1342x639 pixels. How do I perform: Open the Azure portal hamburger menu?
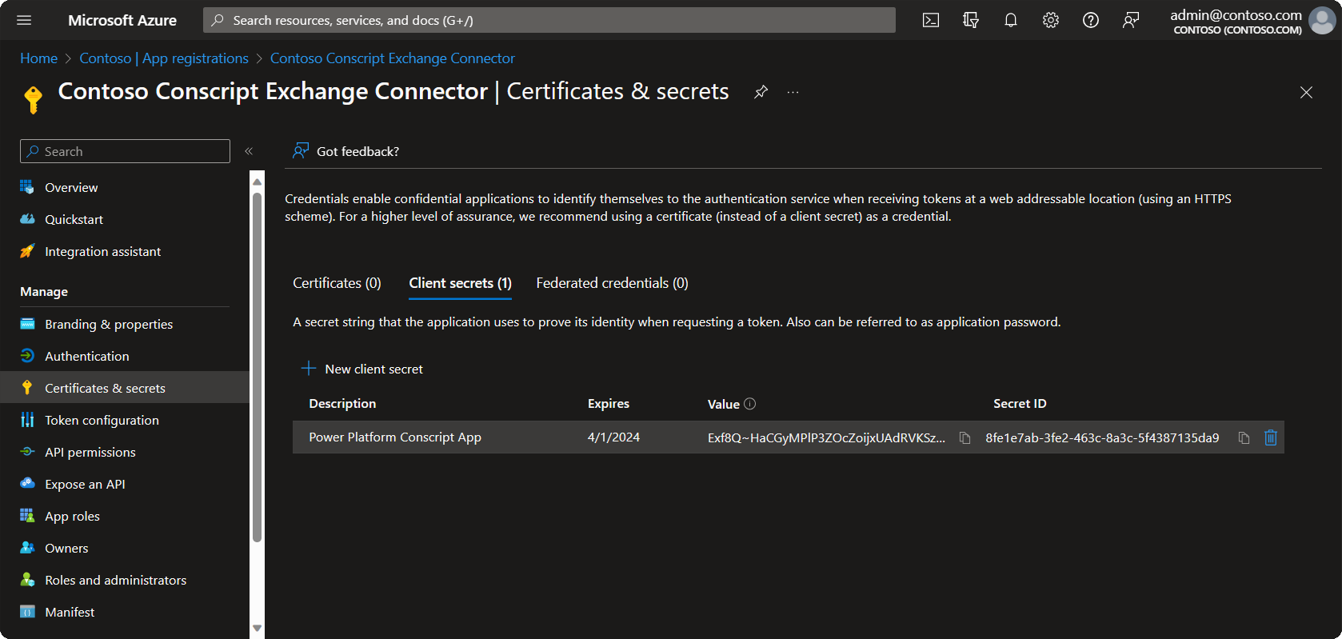[x=24, y=20]
